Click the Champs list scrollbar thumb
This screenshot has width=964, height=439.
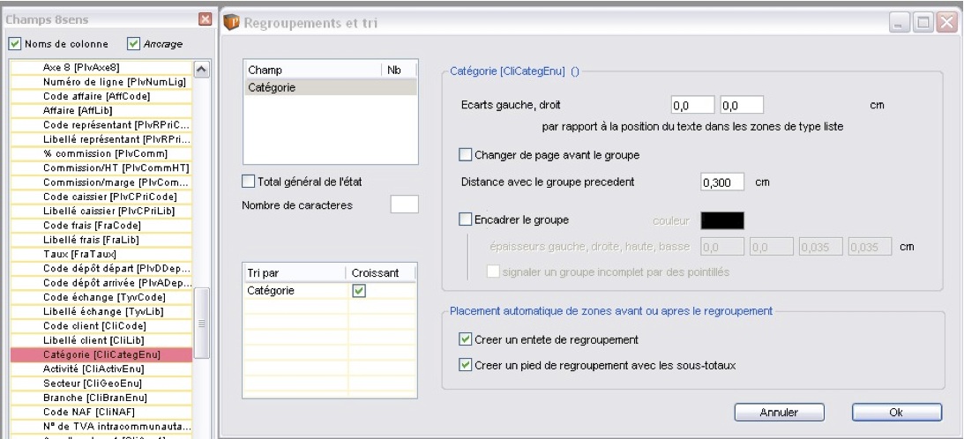202,323
